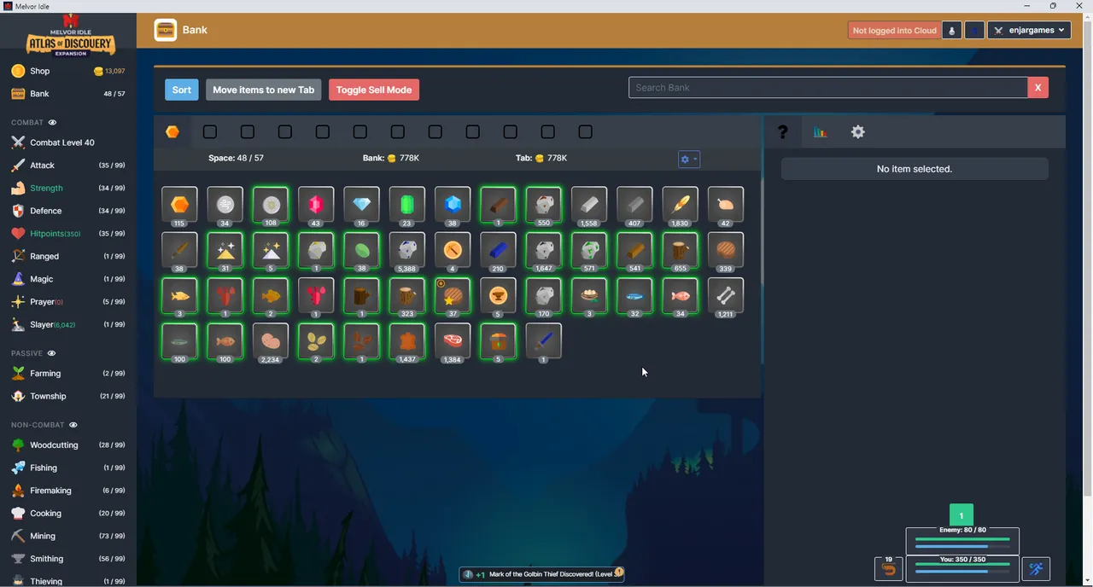This screenshot has width=1093, height=587.
Task: Open the bank stats chart tab
Action: pyautogui.click(x=820, y=132)
